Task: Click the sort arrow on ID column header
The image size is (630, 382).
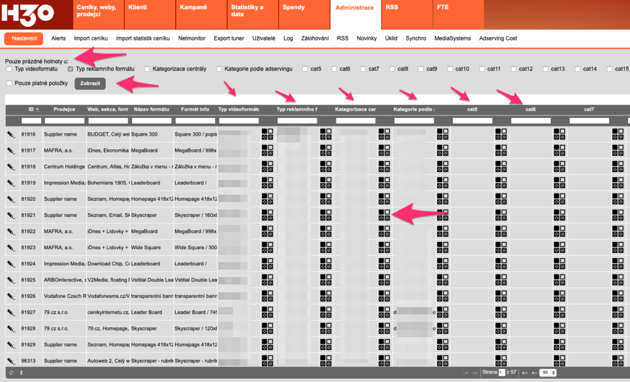Action: click(38, 109)
